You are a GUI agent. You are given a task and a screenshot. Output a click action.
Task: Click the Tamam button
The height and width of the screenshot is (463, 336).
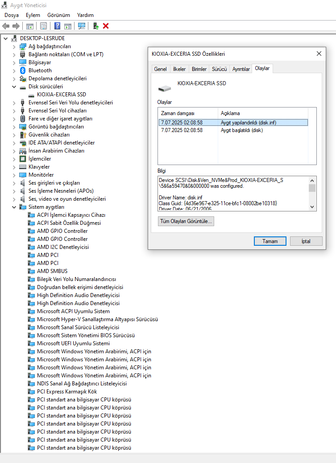(x=270, y=241)
